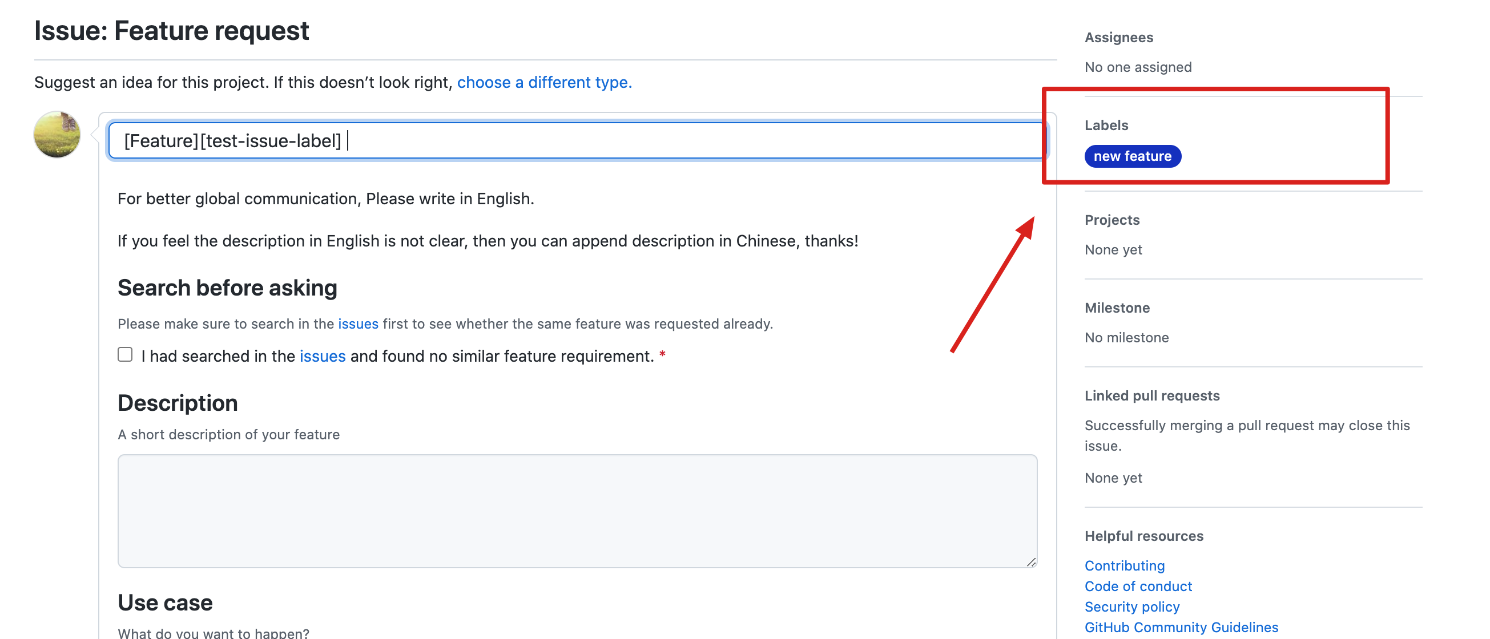Open the Contributing link

tap(1124, 565)
